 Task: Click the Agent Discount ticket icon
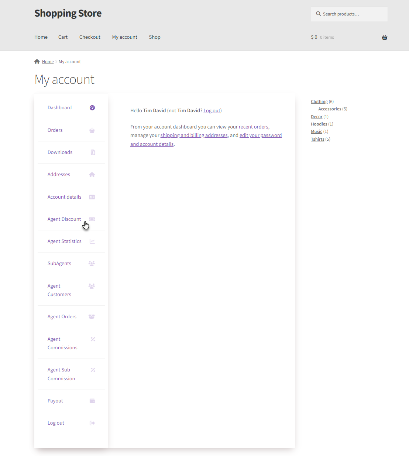(92, 219)
